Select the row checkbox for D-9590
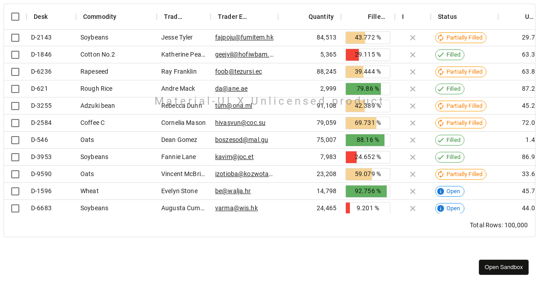Screen dimensions: 539x283 click(x=15, y=174)
